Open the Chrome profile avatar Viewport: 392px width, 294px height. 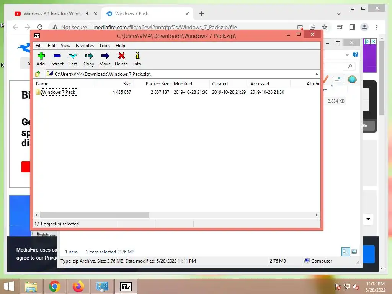tap(364, 27)
